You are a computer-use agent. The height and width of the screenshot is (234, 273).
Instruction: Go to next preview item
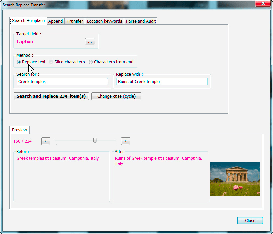125,141
